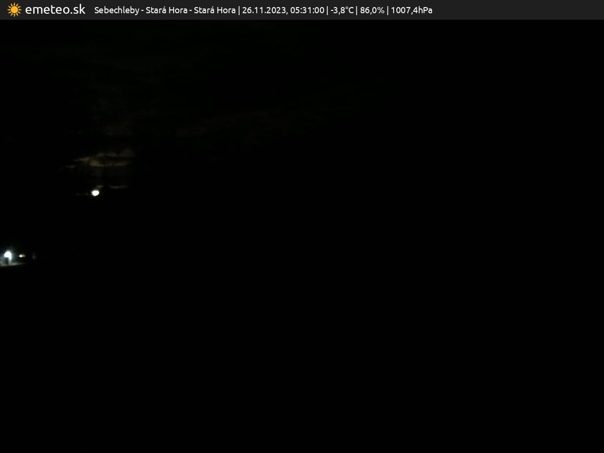Viewport: 604px width, 453px height.
Task: Click the separator bar after Stará Hora
Action: point(239,10)
